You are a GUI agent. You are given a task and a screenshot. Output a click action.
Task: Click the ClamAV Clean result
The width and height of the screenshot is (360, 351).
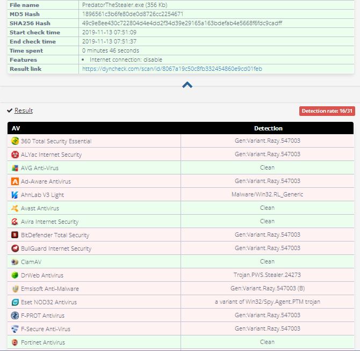click(x=267, y=261)
